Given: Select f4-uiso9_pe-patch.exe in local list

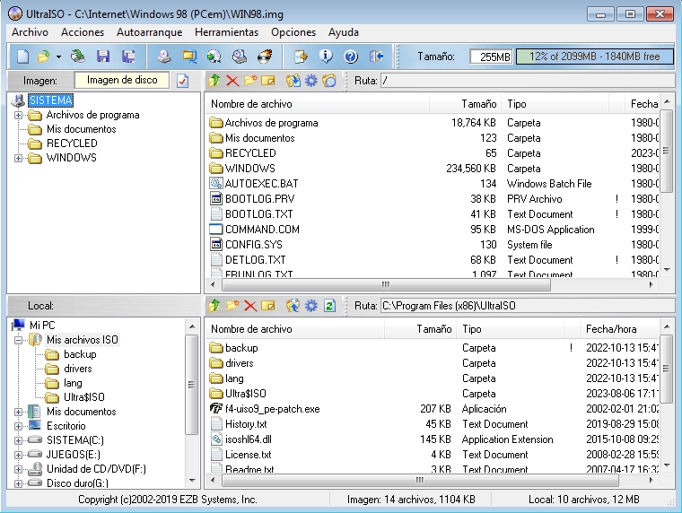Looking at the screenshot, I should pos(272,409).
